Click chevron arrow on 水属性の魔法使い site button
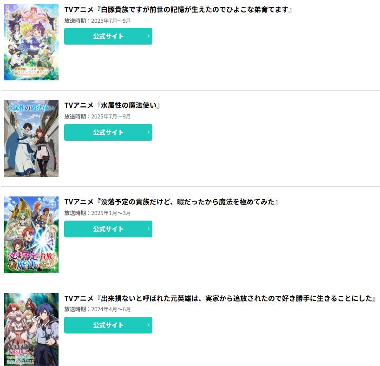 click(148, 132)
